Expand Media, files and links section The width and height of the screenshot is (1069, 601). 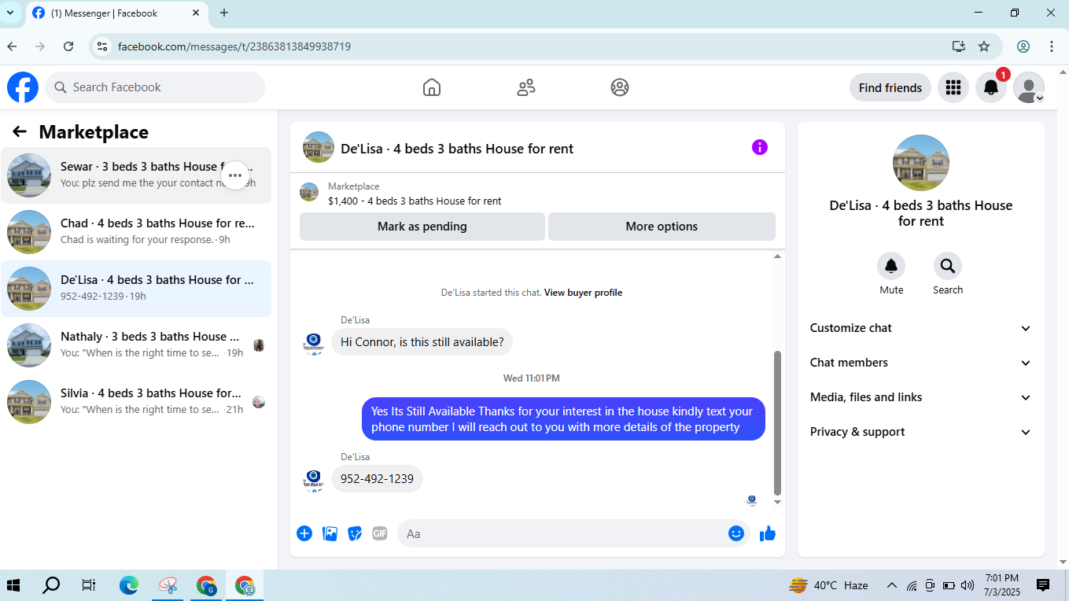(x=920, y=397)
